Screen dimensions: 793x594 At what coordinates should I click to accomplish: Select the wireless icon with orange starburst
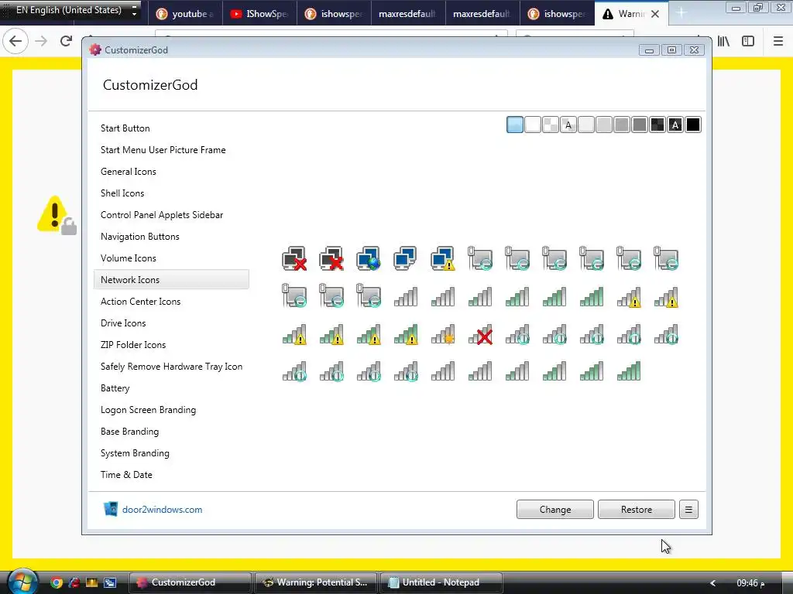[x=443, y=334]
